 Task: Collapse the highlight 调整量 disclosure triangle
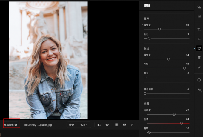142,25
